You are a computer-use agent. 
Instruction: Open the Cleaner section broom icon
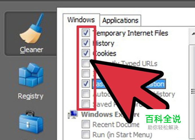(32, 29)
